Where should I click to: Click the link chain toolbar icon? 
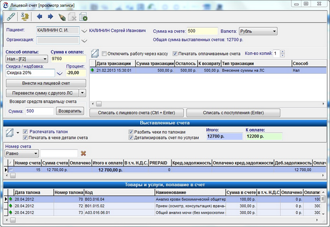click(11, 17)
